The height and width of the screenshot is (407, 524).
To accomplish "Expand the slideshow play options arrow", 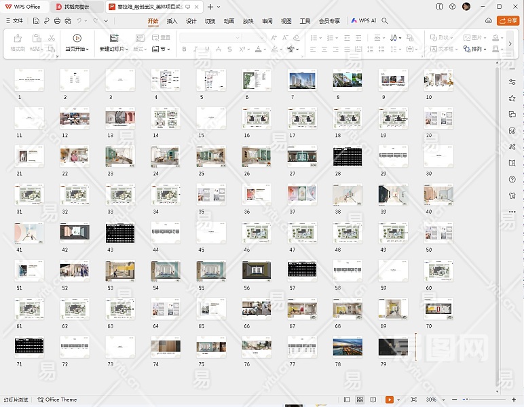I will pos(398,400).
